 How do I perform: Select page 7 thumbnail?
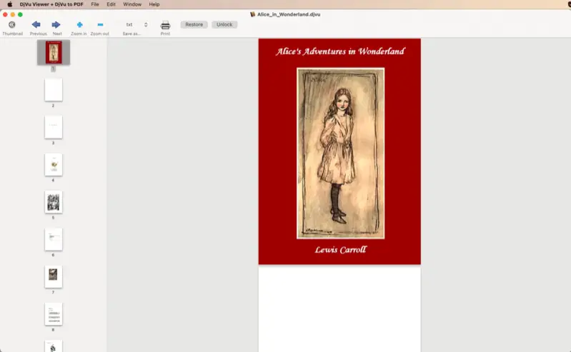(54, 276)
